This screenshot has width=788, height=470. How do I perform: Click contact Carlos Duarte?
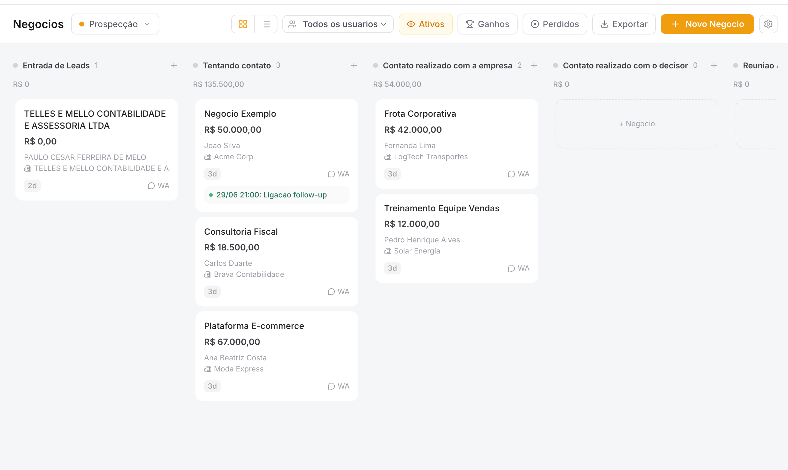(x=228, y=264)
